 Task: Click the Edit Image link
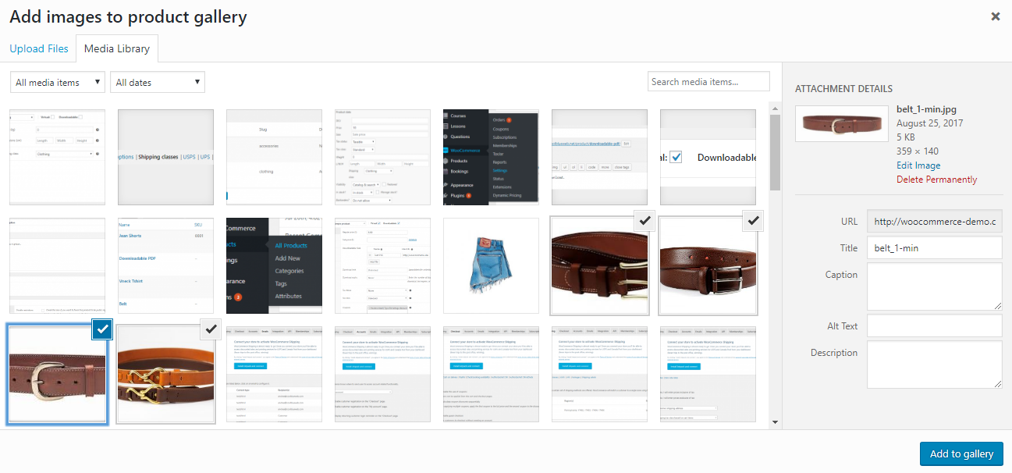click(x=918, y=165)
